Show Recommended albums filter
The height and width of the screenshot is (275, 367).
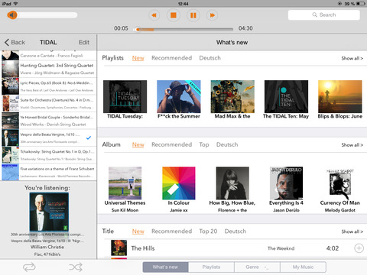(x=171, y=144)
